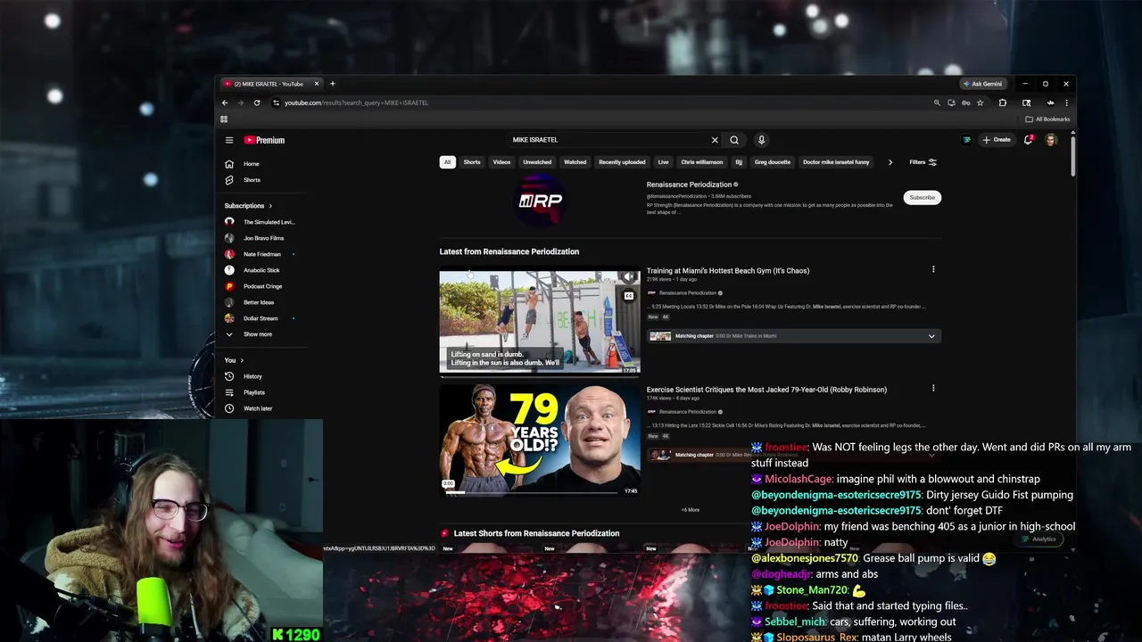
Task: Open the All Bookmarks folder
Action: click(x=1047, y=119)
